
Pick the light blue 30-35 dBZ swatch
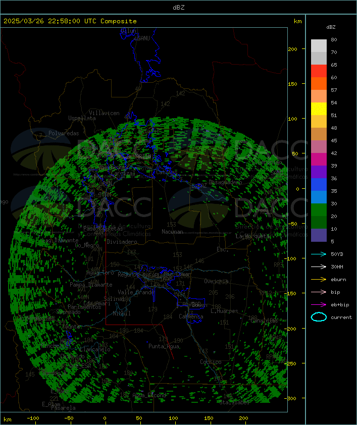pos(319,197)
